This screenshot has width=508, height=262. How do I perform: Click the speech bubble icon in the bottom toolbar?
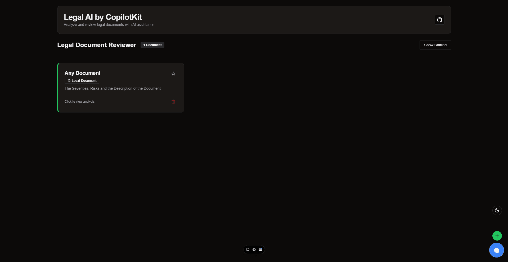[x=248, y=250]
